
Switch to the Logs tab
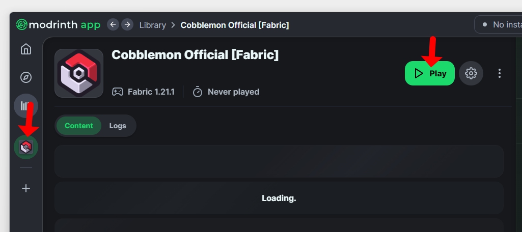118,126
